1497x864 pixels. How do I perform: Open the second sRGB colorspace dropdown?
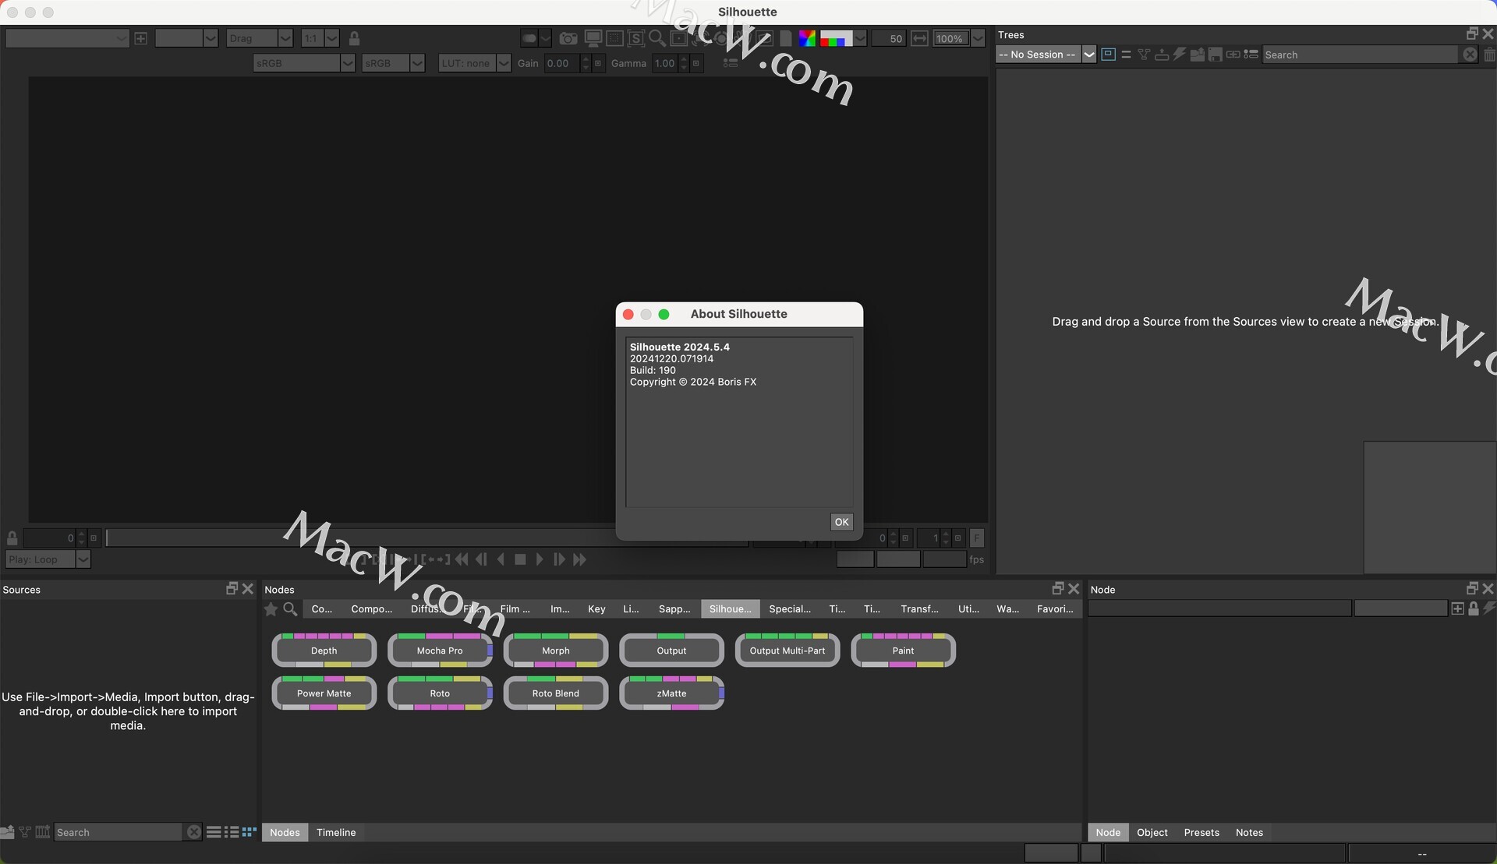pos(394,63)
